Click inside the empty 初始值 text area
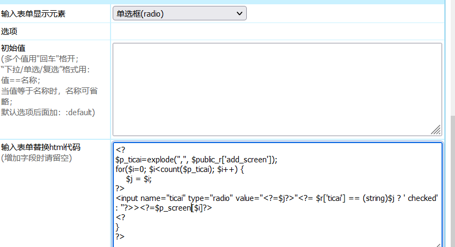455x247 pixels. (x=277, y=89)
